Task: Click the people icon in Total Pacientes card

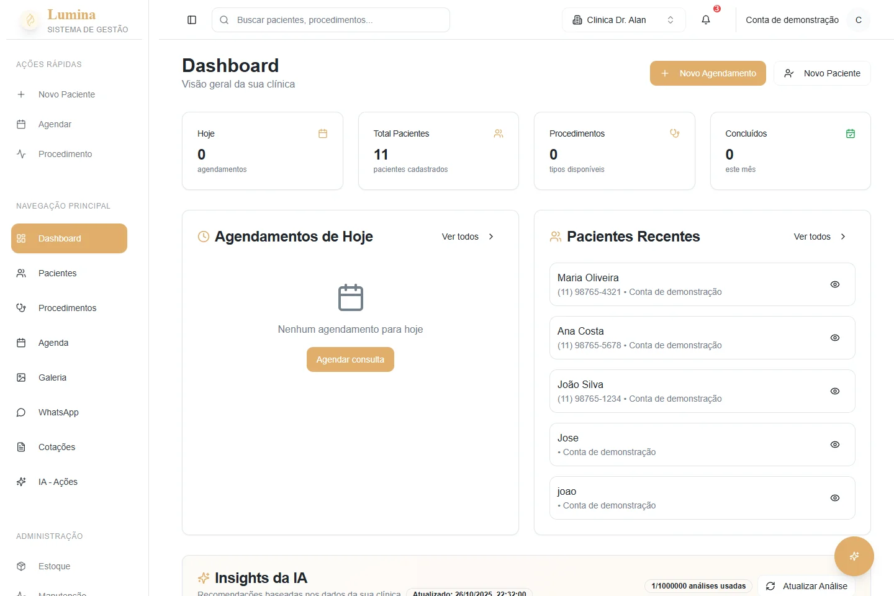Action: tap(499, 133)
